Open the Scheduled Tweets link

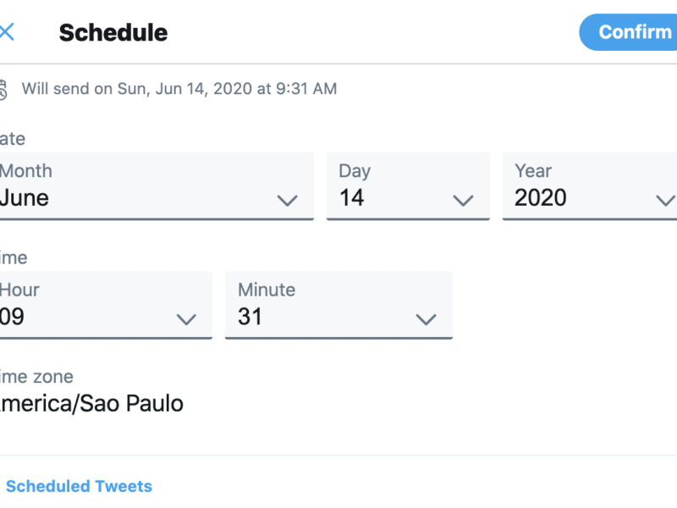pyautogui.click(x=79, y=486)
